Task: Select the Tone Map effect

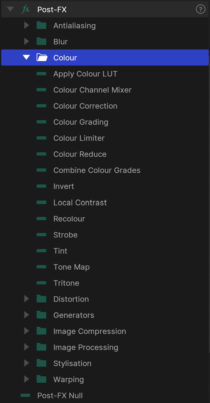Action: (71, 267)
